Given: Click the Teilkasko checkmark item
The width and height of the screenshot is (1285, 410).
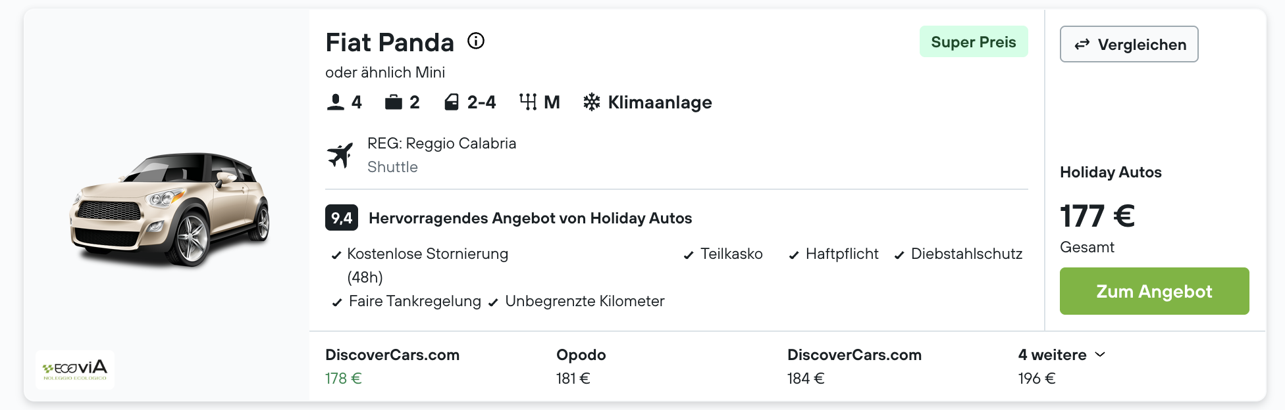Looking at the screenshot, I should [723, 254].
